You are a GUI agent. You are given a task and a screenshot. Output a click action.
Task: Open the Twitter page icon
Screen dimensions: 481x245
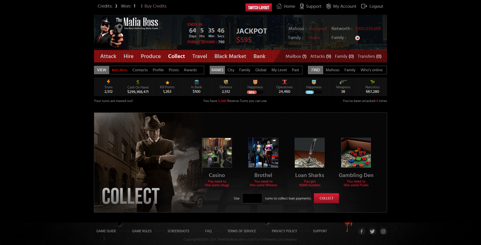(x=372, y=231)
